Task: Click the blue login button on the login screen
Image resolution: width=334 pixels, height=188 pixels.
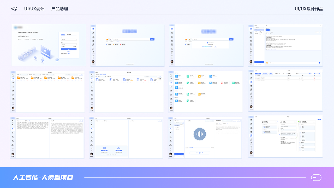Action: tap(69, 49)
